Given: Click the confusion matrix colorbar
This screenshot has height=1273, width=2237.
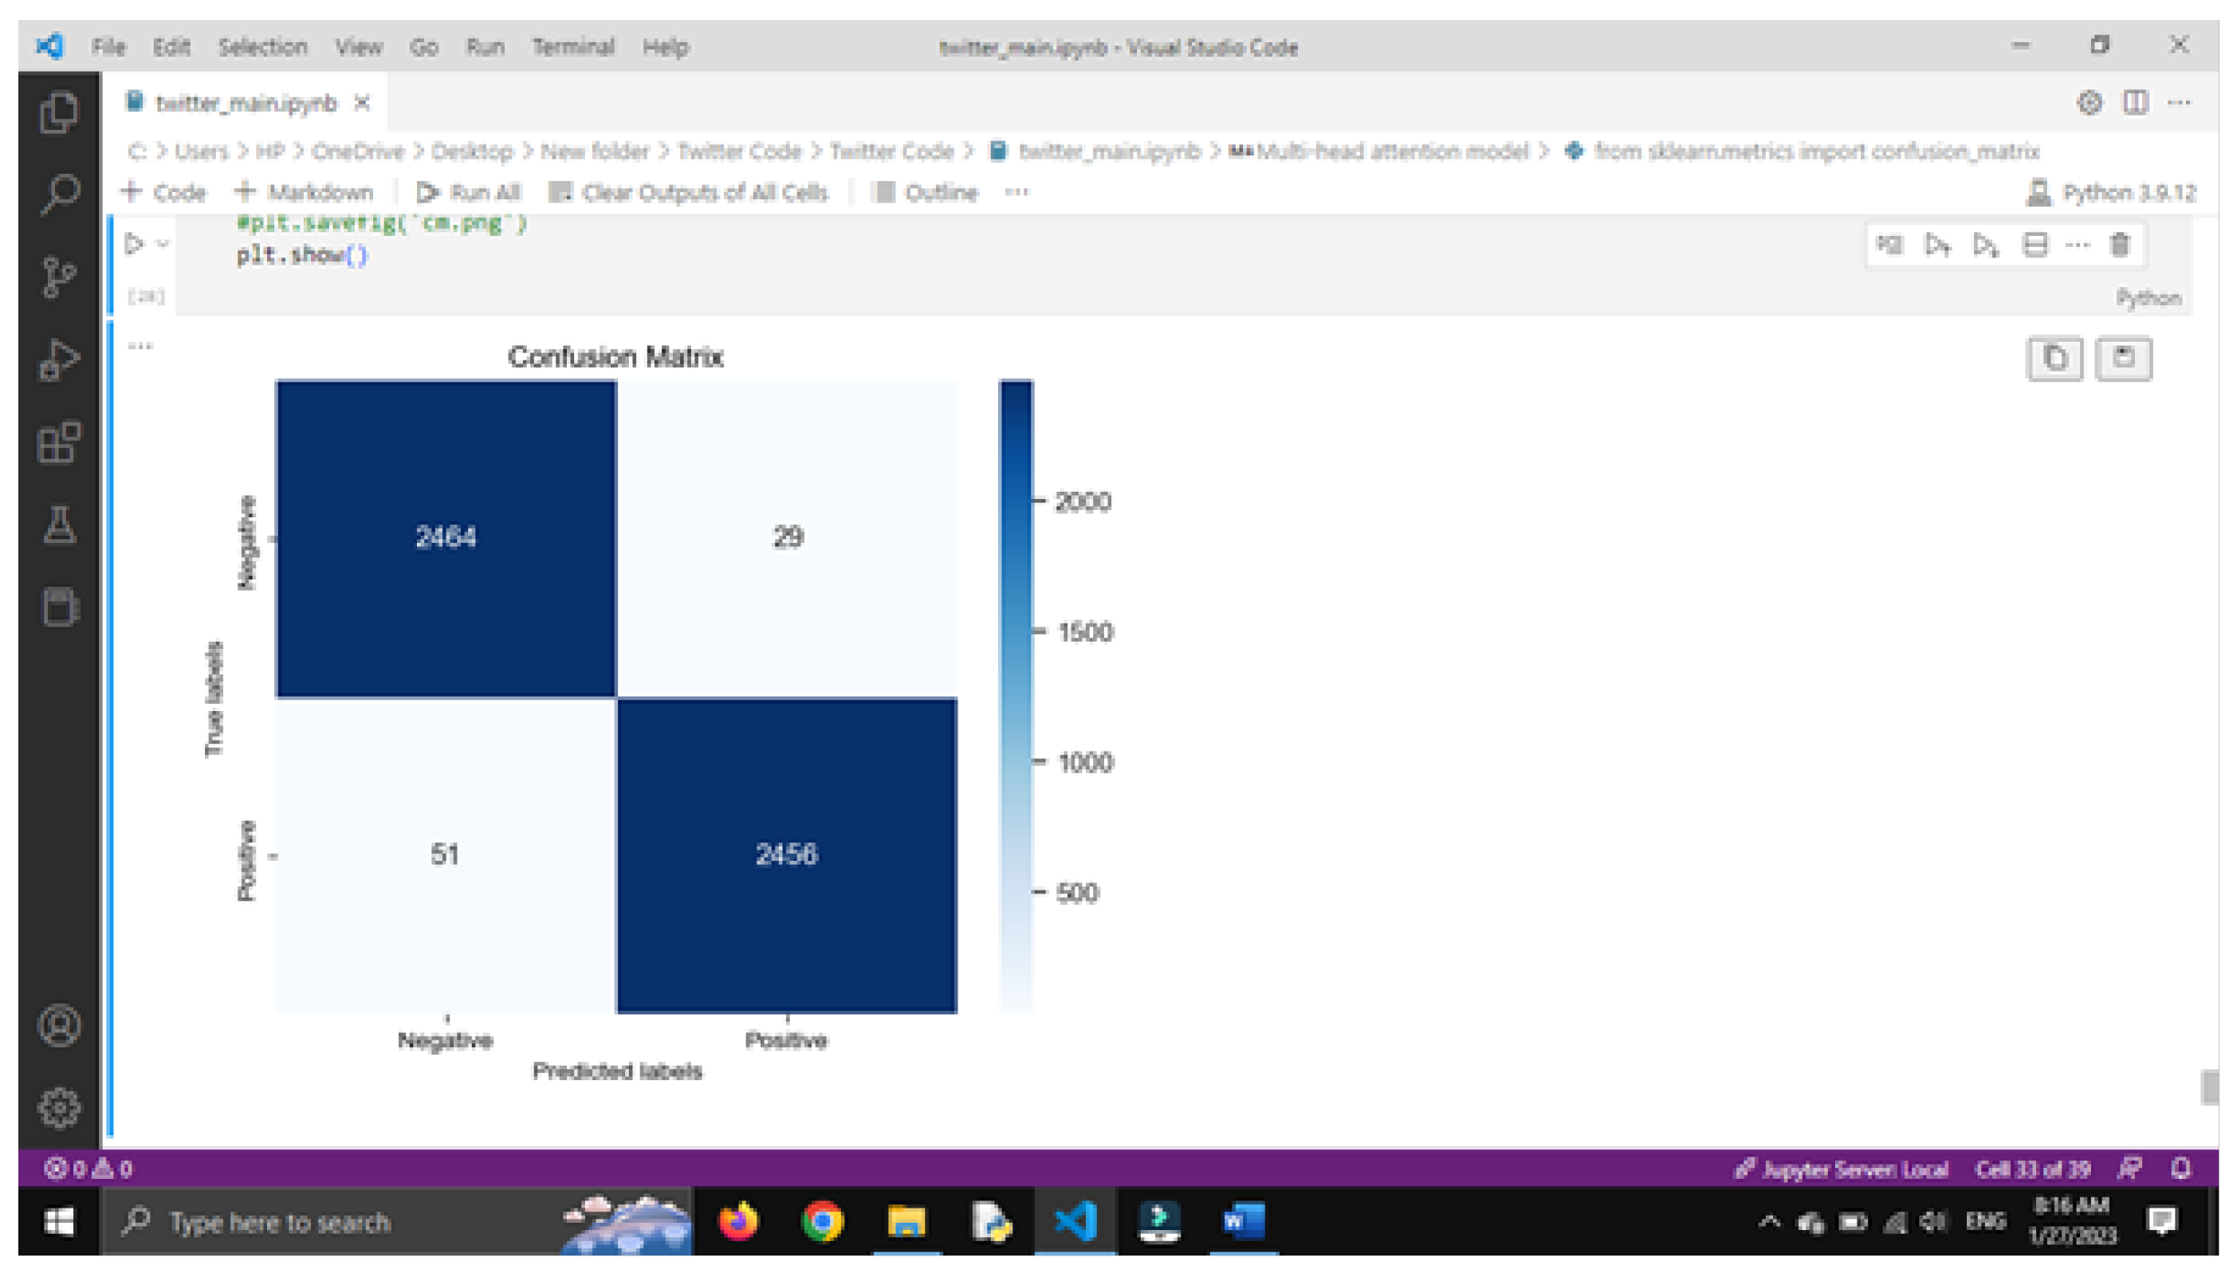Looking at the screenshot, I should pos(1015,696).
